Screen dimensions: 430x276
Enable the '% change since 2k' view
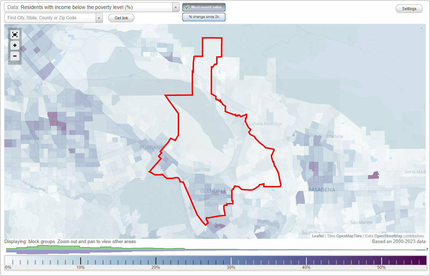click(x=204, y=16)
